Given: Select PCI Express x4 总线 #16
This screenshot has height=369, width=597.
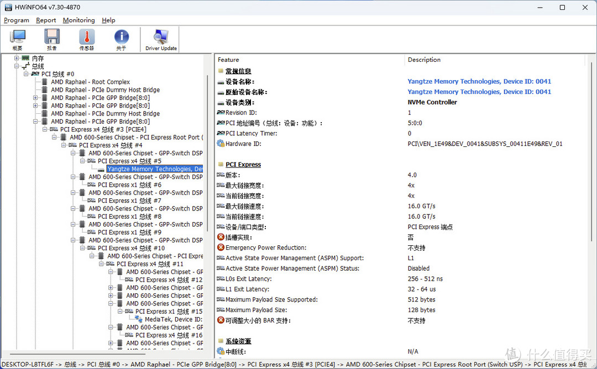Looking at the screenshot, I should coord(169,335).
